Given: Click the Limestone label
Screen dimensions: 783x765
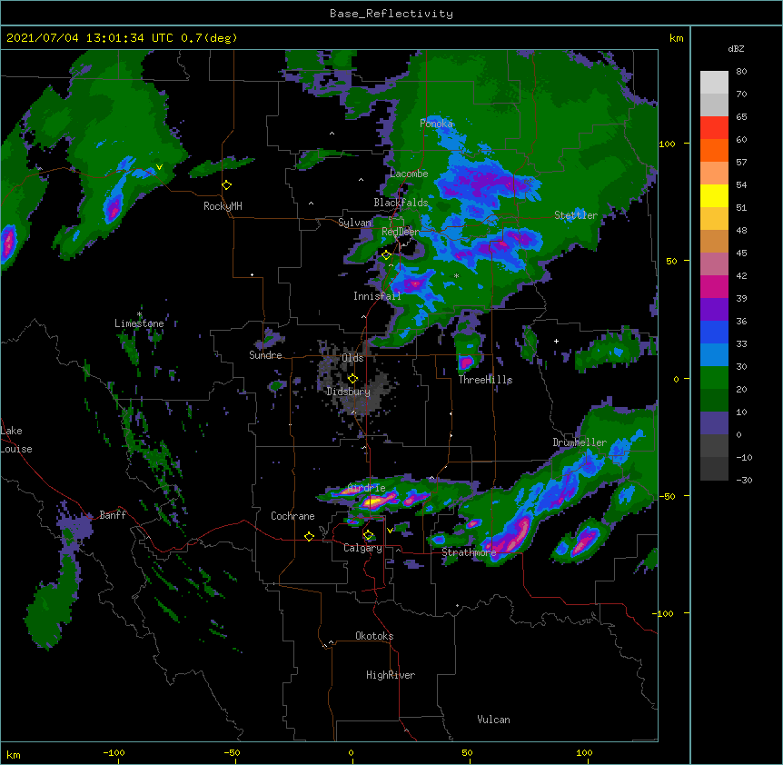Looking at the screenshot, I should point(139,323).
